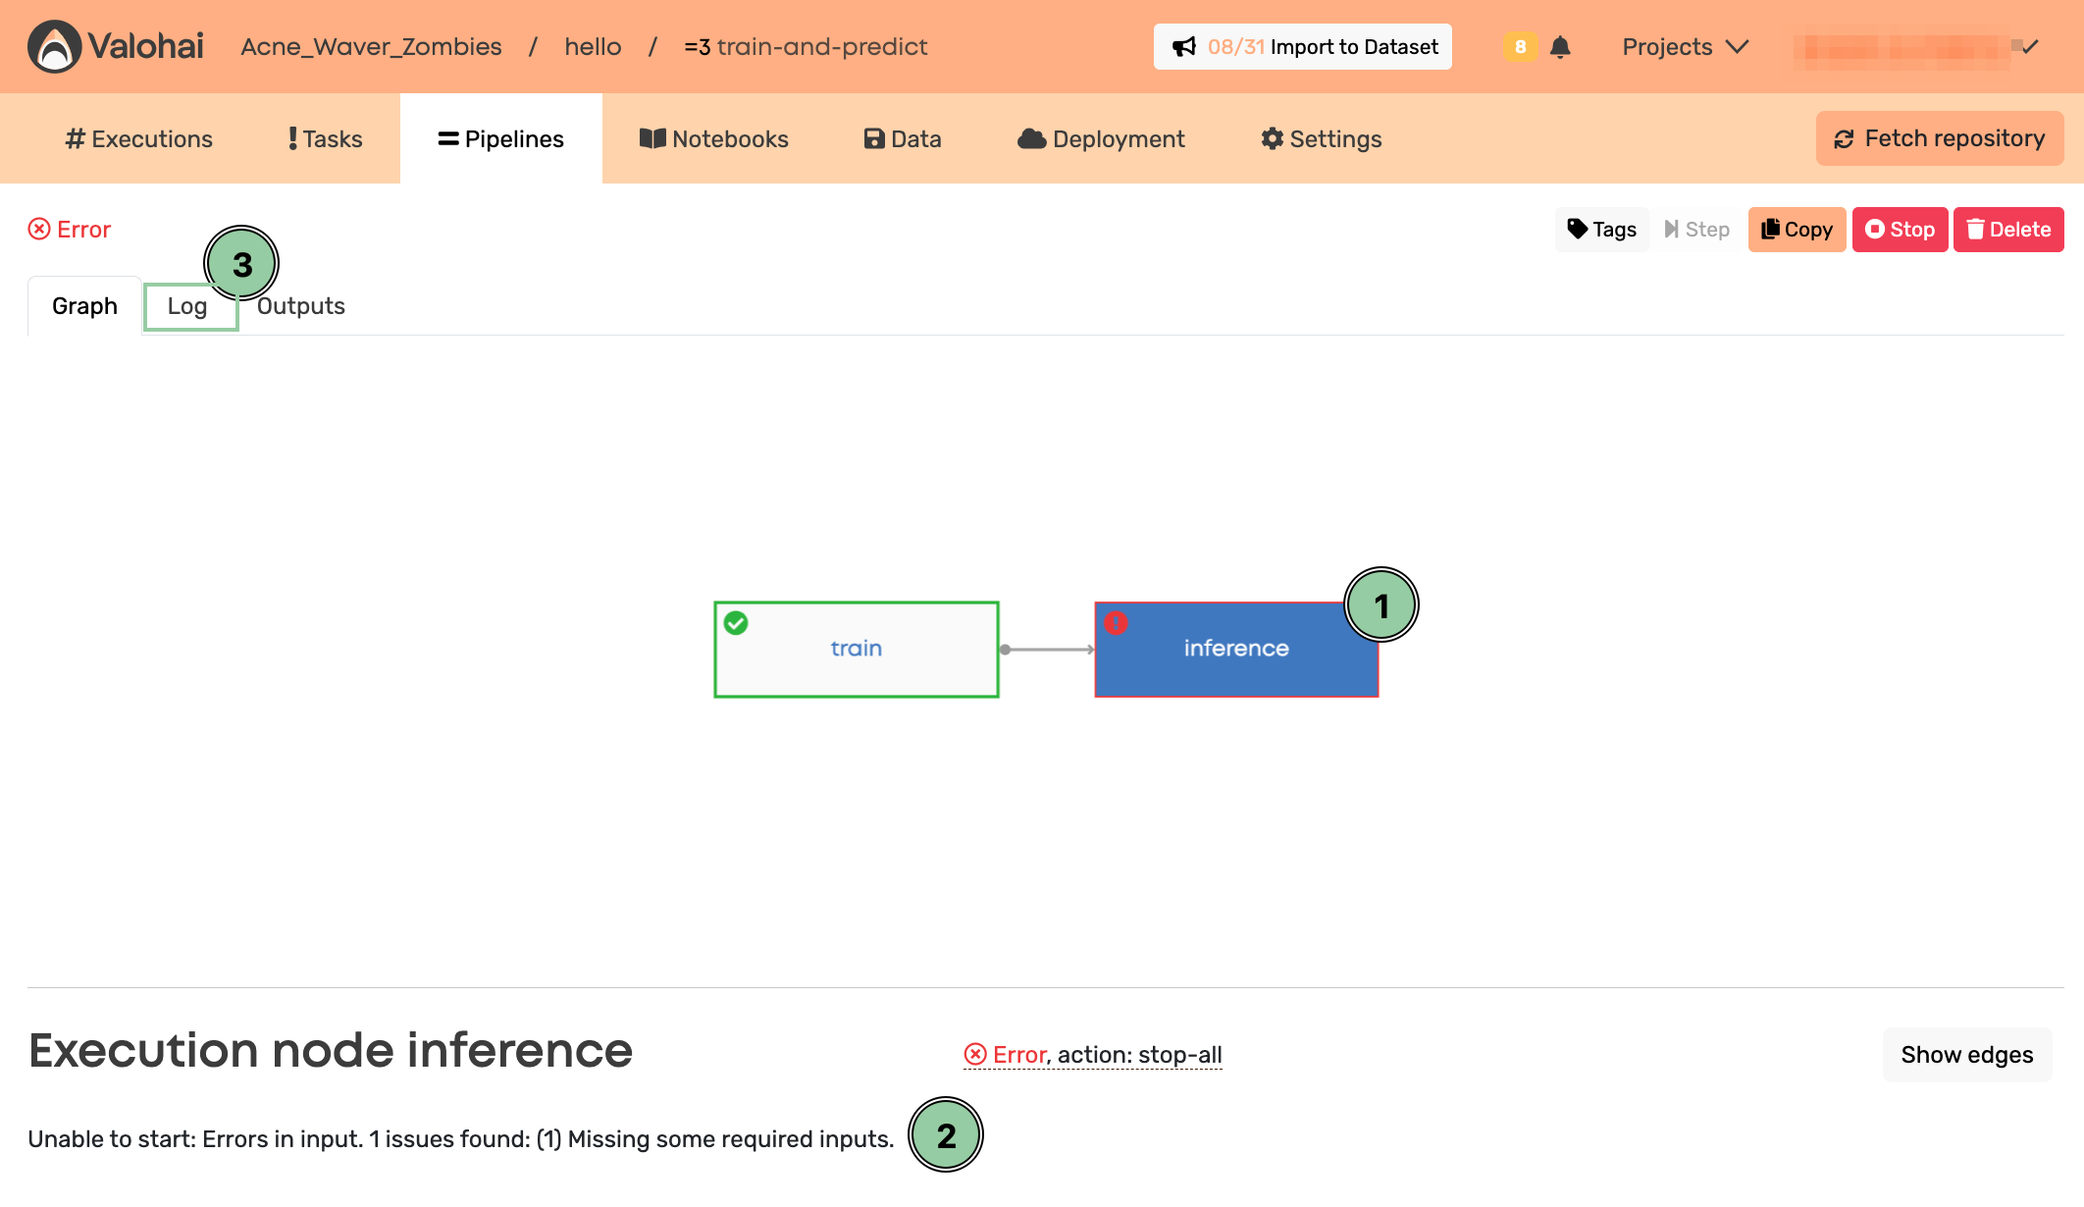Click the Error action stop-all status link
Viewport: 2084px width, 1207px height.
(1093, 1054)
